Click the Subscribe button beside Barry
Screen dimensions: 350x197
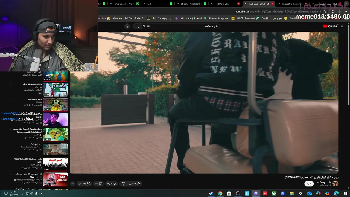pos(309,184)
